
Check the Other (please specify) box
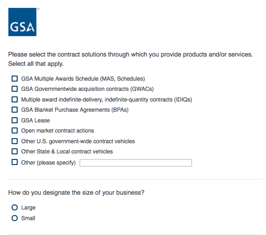coord(14,162)
